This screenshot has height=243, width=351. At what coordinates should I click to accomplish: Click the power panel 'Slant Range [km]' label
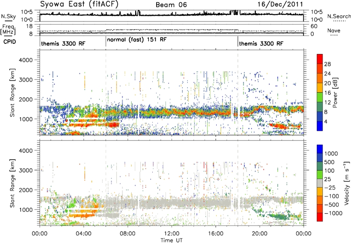[12, 93]
